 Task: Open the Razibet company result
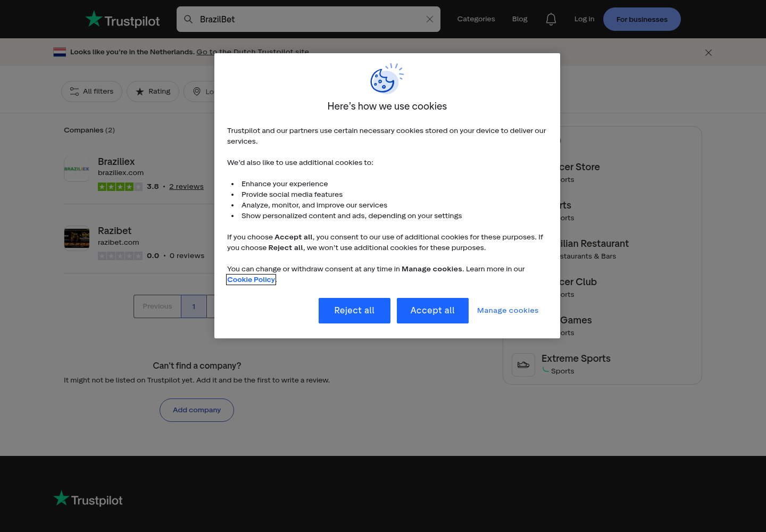point(114,231)
